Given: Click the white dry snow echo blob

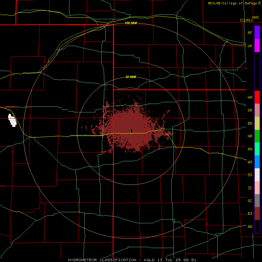Looking at the screenshot, I should [x=12, y=120].
